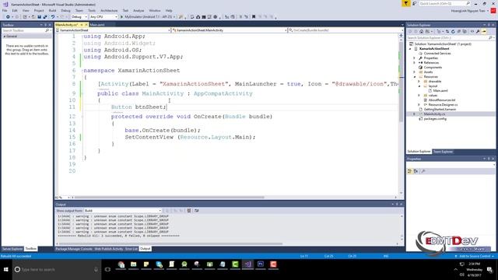Image resolution: width=498 pixels, height=280 pixels.
Task: Click the Clear All icon in Output toolbar
Action: [189, 211]
